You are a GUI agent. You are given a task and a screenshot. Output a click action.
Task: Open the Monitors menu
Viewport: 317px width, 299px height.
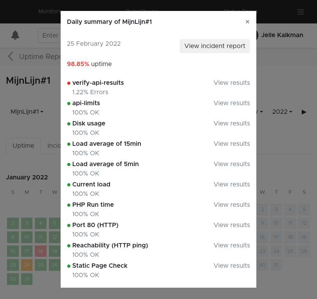49,12
